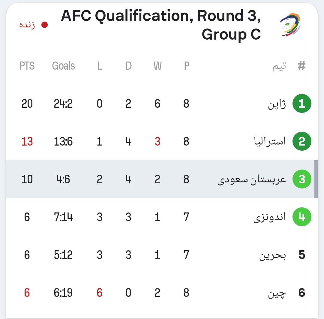Click the زنده live label
This screenshot has height=319, width=324.
[27, 25]
